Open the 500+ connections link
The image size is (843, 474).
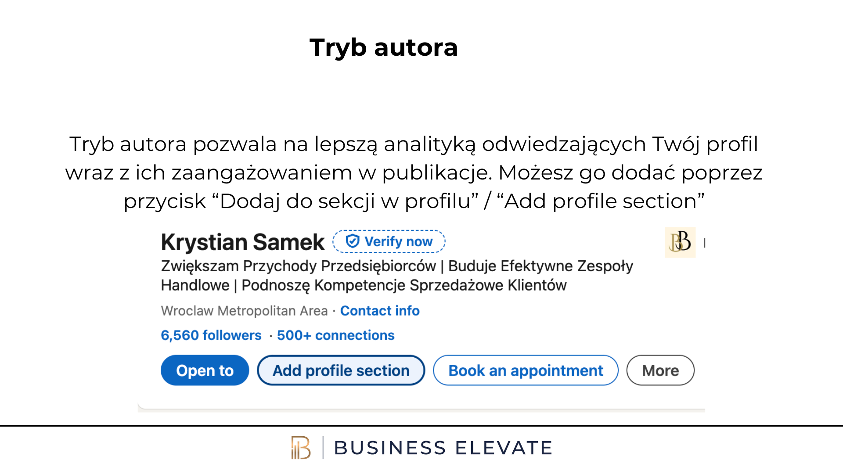click(336, 335)
